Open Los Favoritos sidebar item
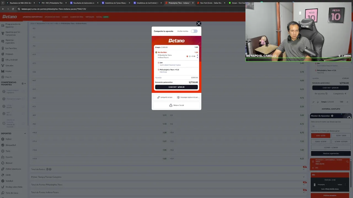 pyautogui.click(x=11, y=48)
